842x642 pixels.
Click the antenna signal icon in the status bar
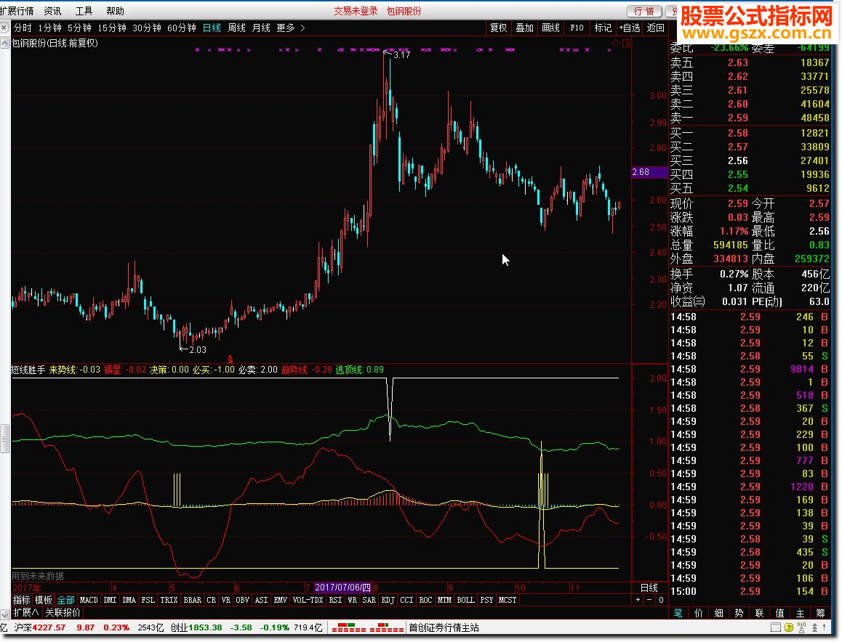(802, 627)
